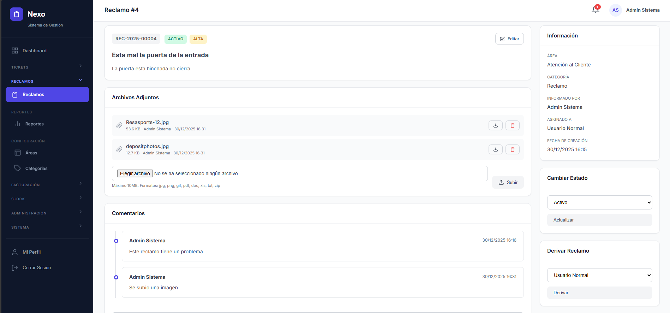Image resolution: width=670 pixels, height=313 pixels.
Task: Open the Cambiar Estado dropdown
Action: pyautogui.click(x=599, y=202)
